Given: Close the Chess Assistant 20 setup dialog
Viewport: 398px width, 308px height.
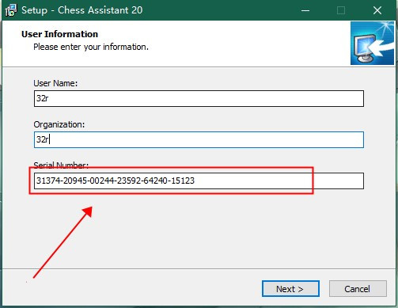Looking at the screenshot, I should pos(377,10).
